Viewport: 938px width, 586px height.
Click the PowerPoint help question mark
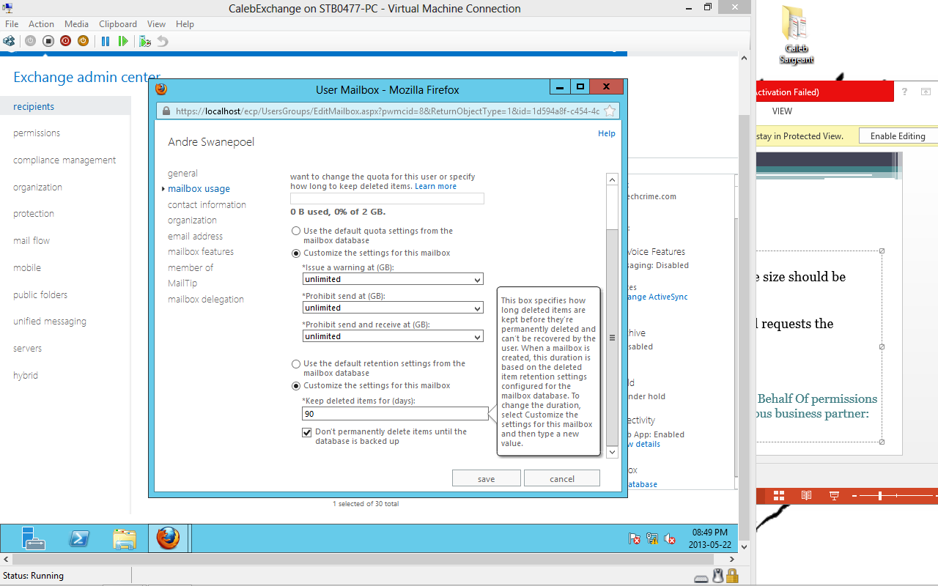point(905,92)
